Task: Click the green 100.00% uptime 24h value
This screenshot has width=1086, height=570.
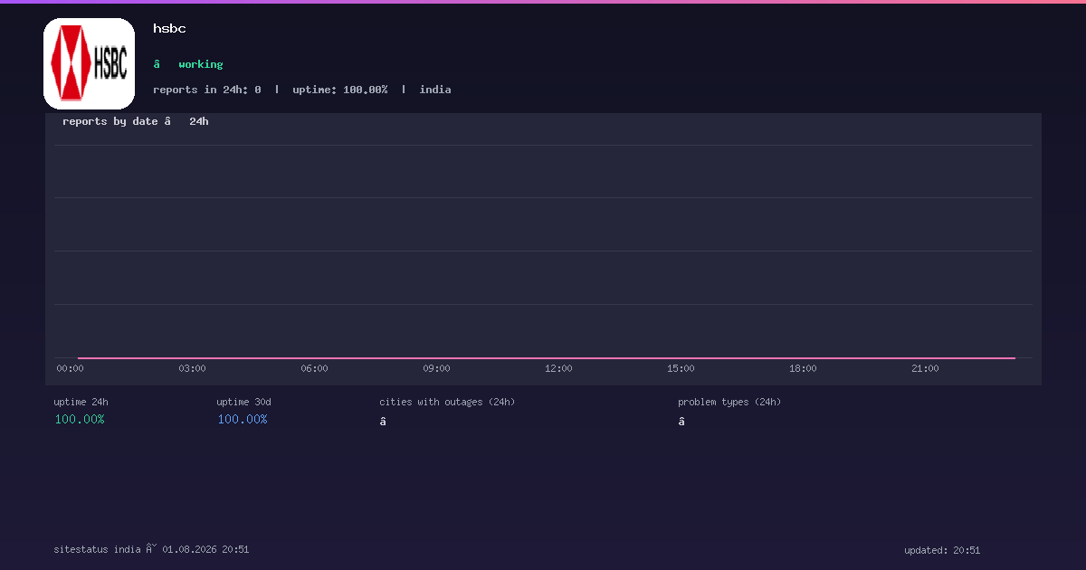Action: tap(80, 419)
